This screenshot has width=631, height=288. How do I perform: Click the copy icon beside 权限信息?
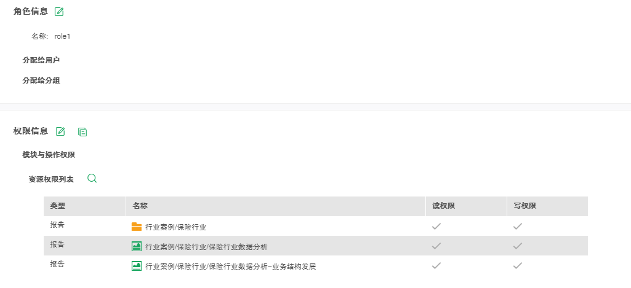(82, 131)
